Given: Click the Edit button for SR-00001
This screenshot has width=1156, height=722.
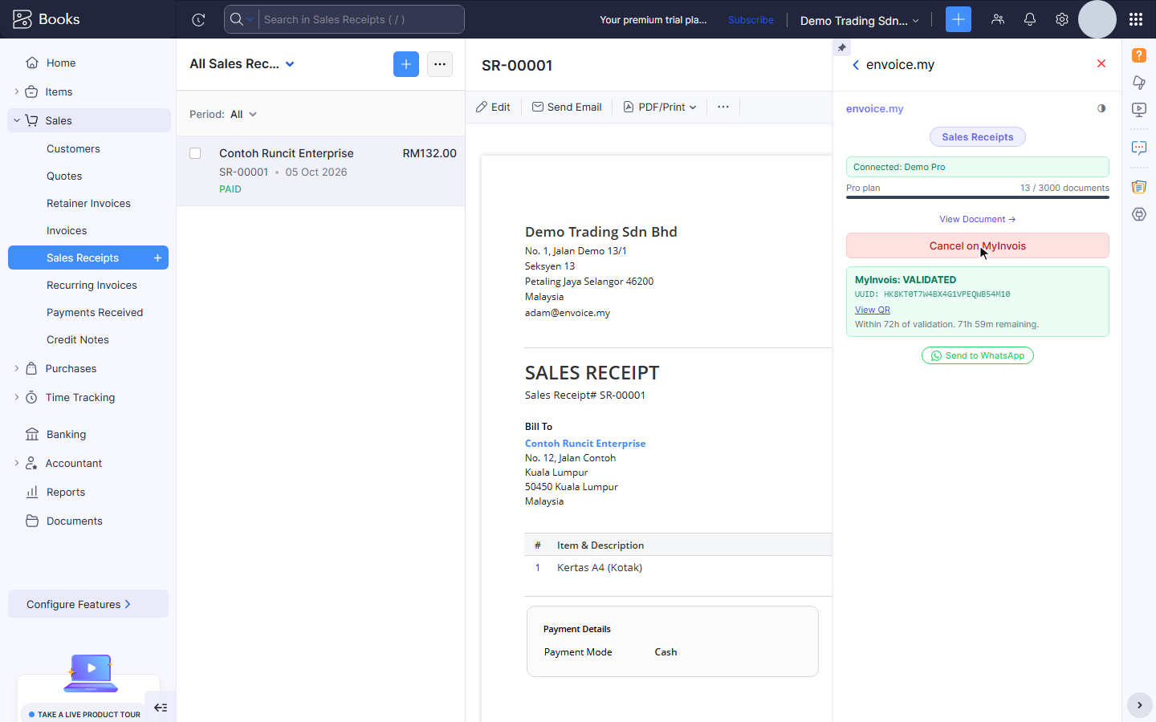Looking at the screenshot, I should click(493, 107).
